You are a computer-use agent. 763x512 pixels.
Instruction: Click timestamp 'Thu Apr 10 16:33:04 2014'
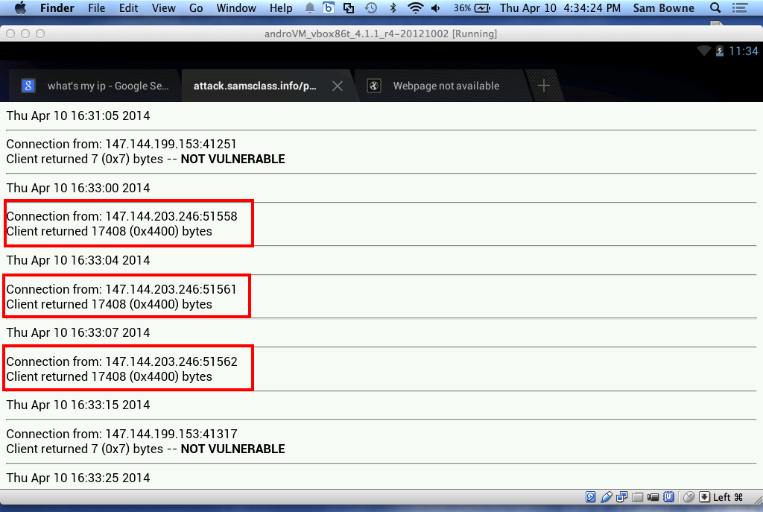tap(77, 260)
